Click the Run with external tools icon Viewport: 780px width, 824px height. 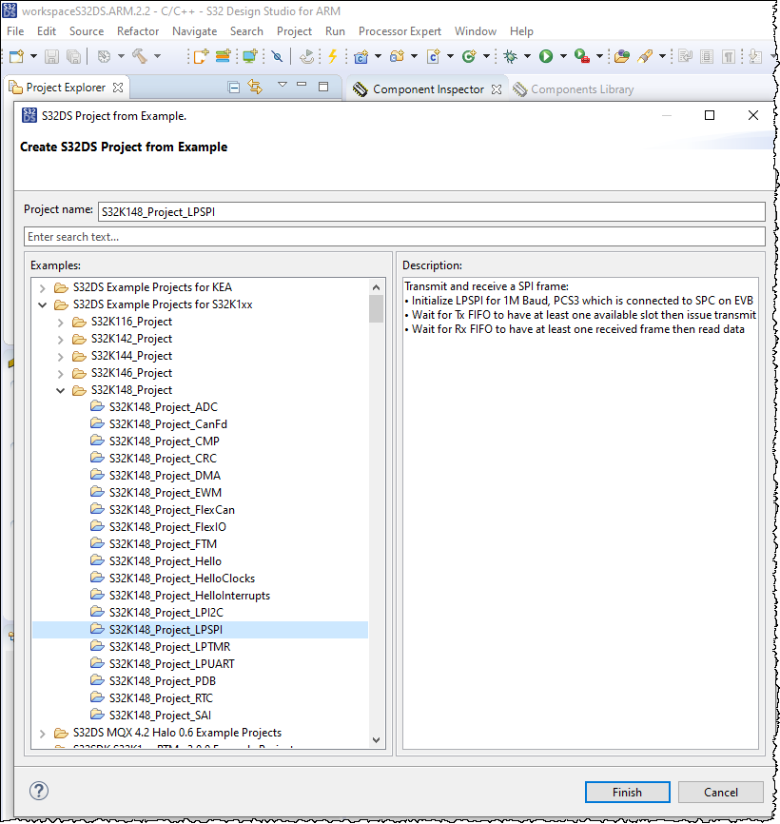pyautogui.click(x=581, y=56)
